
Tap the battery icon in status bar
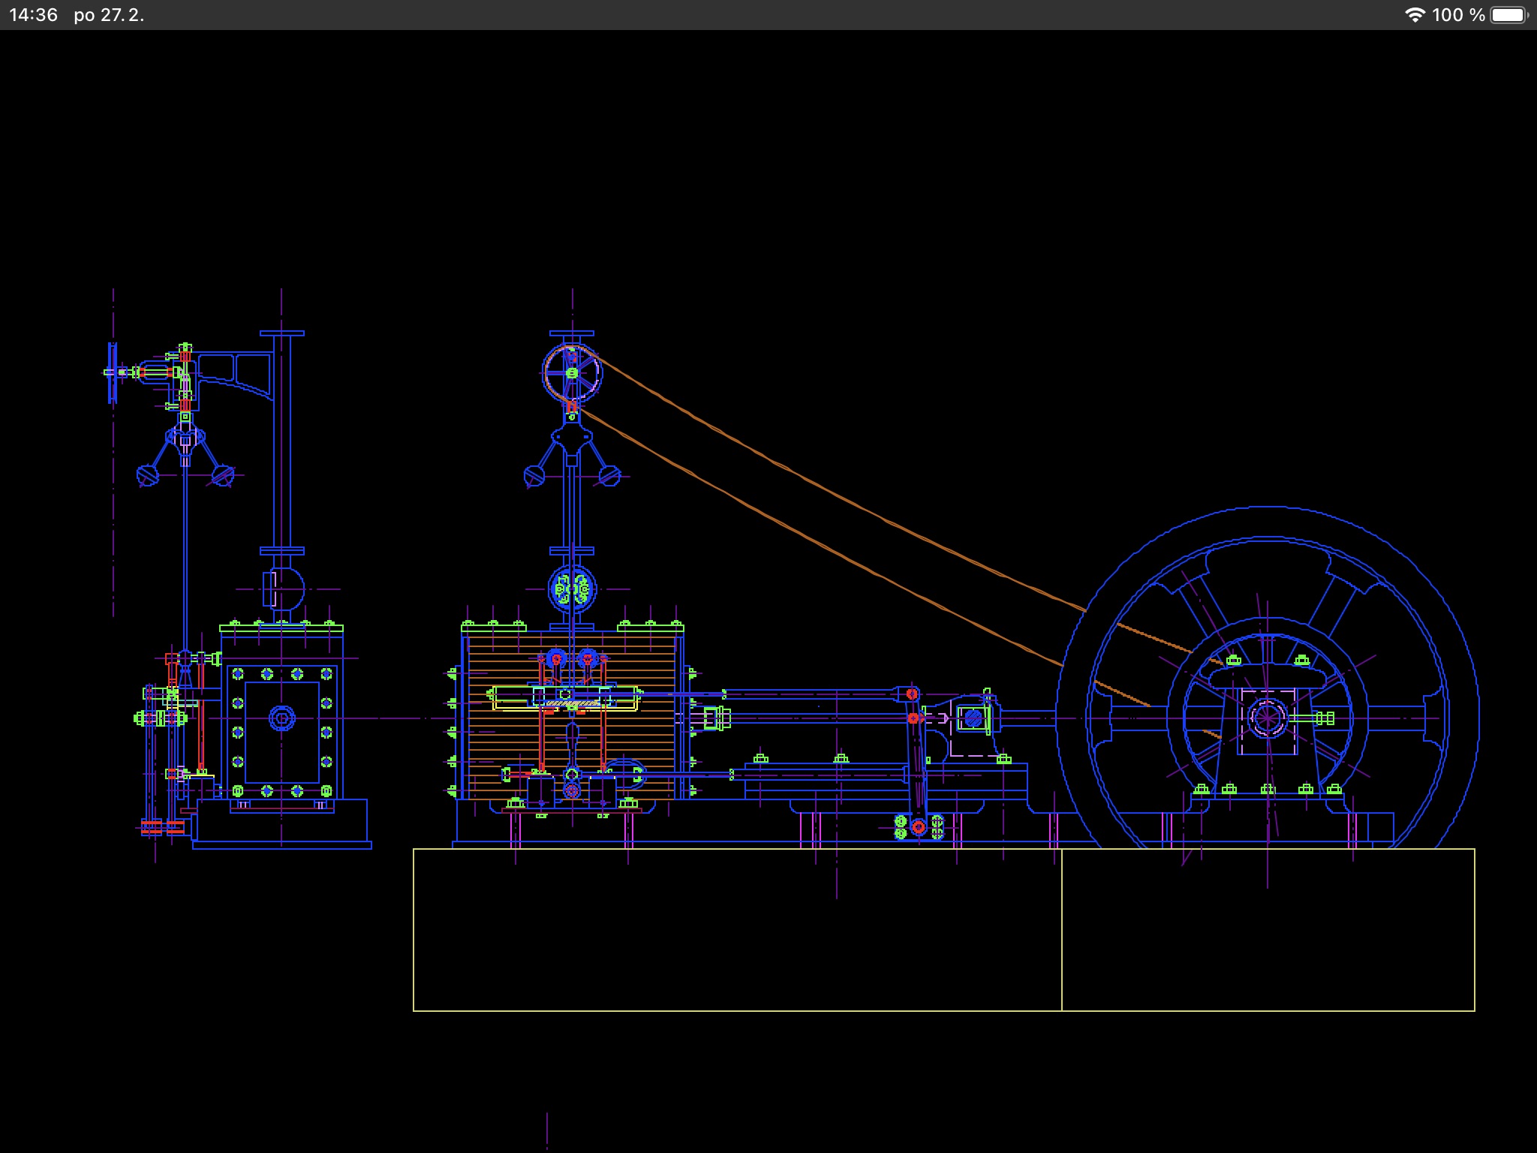[x=1508, y=15]
